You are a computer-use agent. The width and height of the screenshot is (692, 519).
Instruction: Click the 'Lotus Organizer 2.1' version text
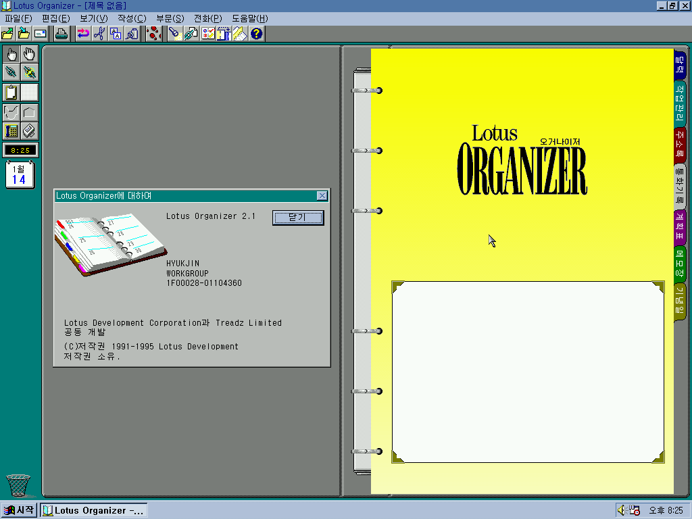[x=211, y=216]
